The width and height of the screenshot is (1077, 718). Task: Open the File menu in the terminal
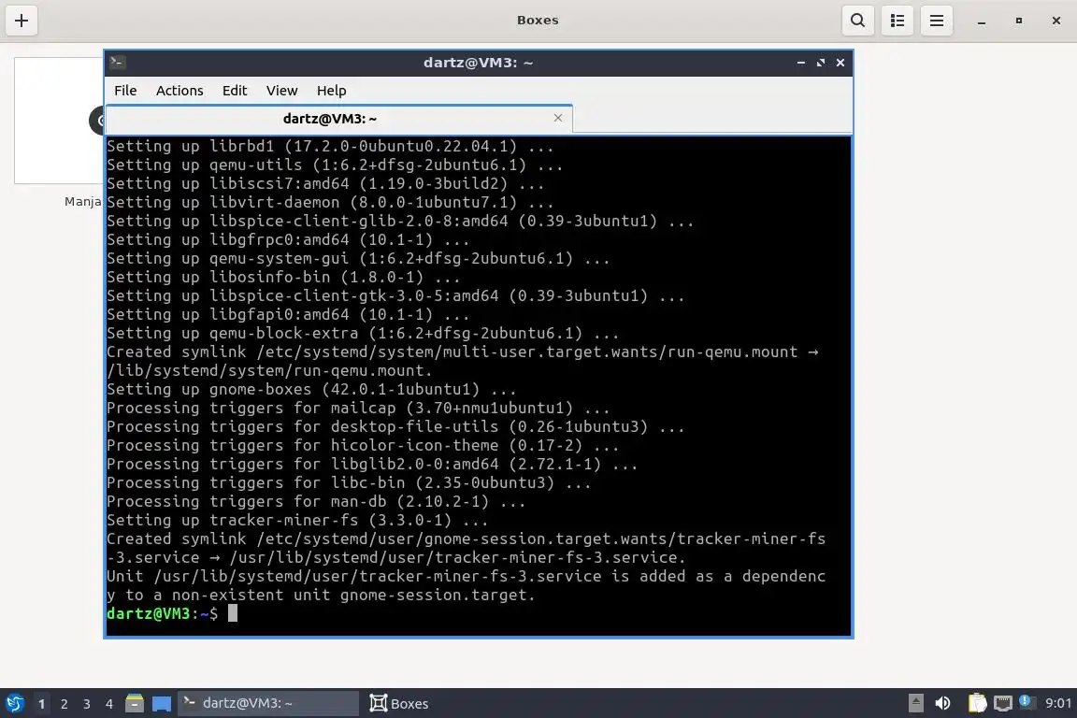(125, 91)
